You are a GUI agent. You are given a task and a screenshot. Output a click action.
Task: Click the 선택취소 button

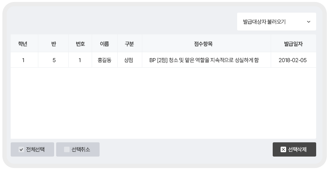(x=78, y=149)
